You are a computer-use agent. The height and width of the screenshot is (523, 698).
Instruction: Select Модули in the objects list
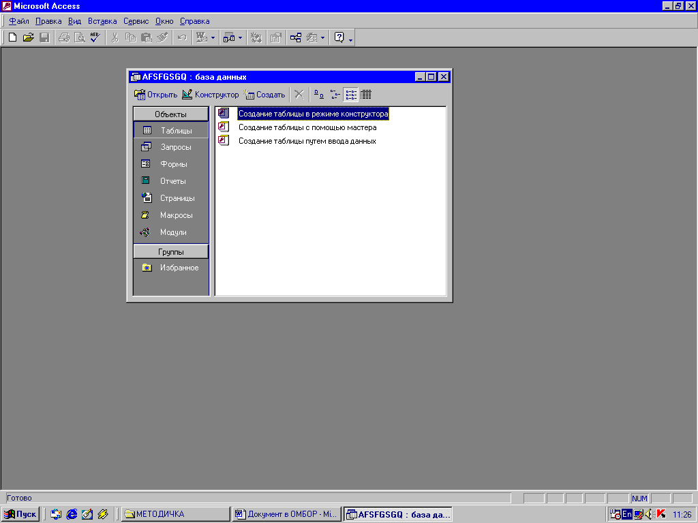(171, 232)
